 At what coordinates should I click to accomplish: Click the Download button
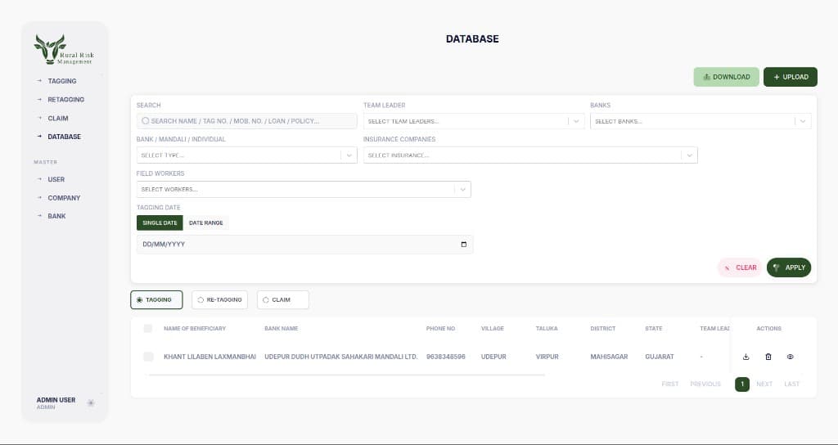(727, 77)
